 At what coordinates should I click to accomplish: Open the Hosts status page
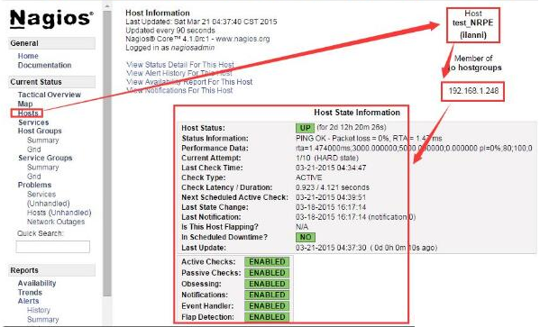[x=28, y=114]
